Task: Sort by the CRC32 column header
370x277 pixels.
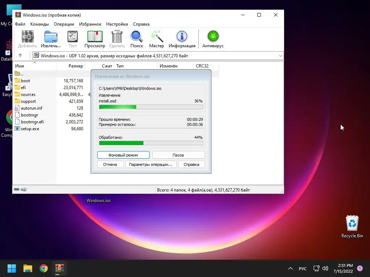Action: [x=206, y=66]
